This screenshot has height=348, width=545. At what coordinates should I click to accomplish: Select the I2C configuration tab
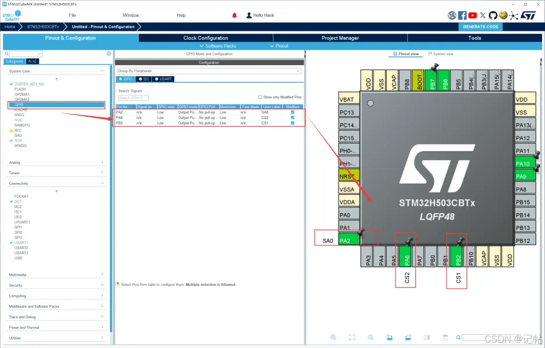click(144, 79)
